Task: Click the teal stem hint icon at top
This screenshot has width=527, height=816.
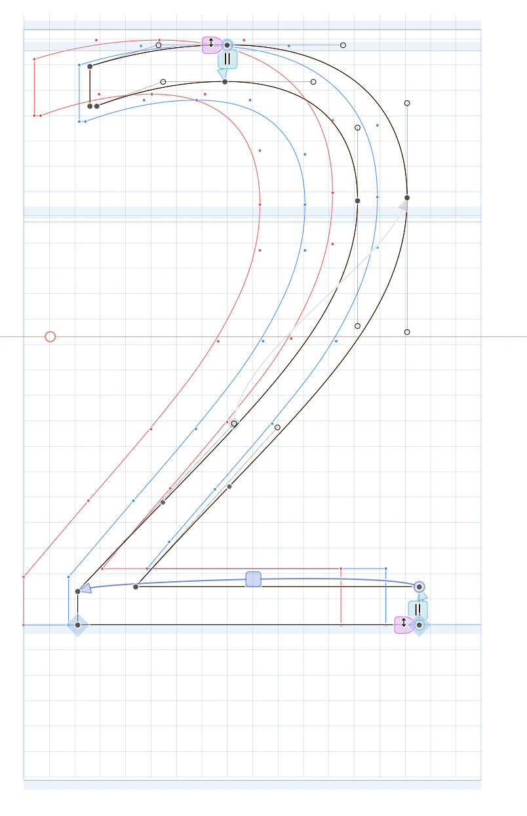Action: [x=227, y=60]
